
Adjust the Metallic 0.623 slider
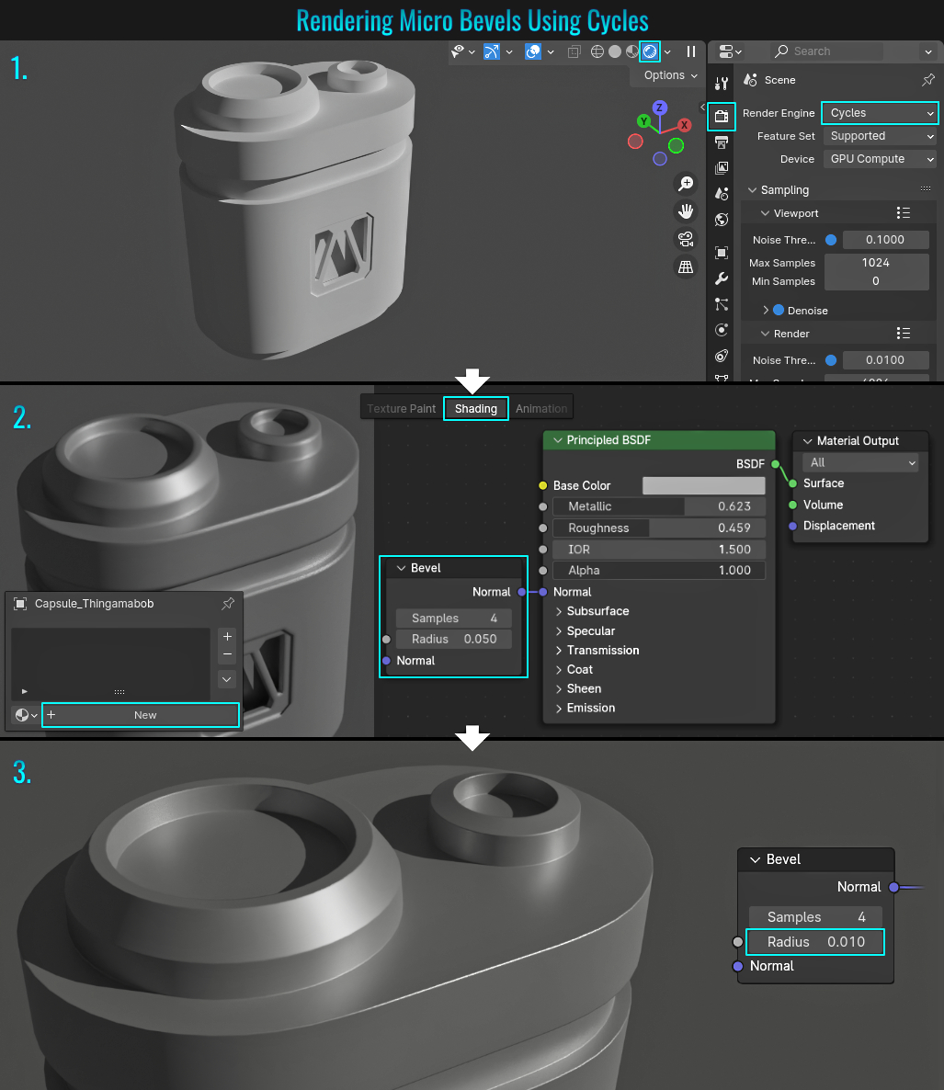pyautogui.click(x=659, y=506)
